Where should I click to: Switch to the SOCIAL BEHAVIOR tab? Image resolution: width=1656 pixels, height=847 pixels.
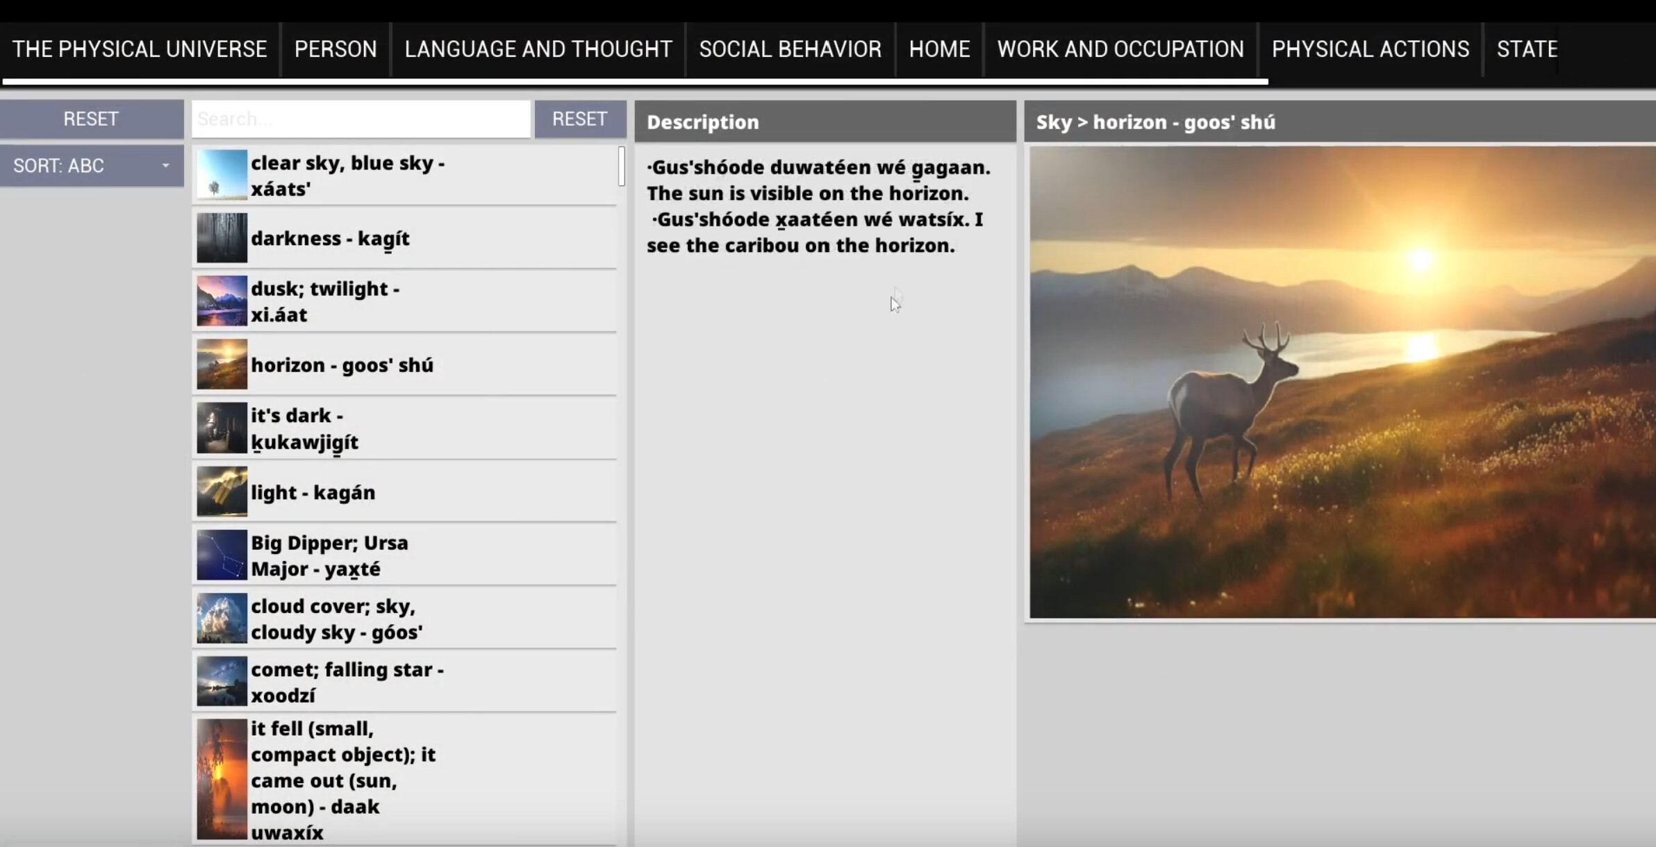pyautogui.click(x=789, y=49)
